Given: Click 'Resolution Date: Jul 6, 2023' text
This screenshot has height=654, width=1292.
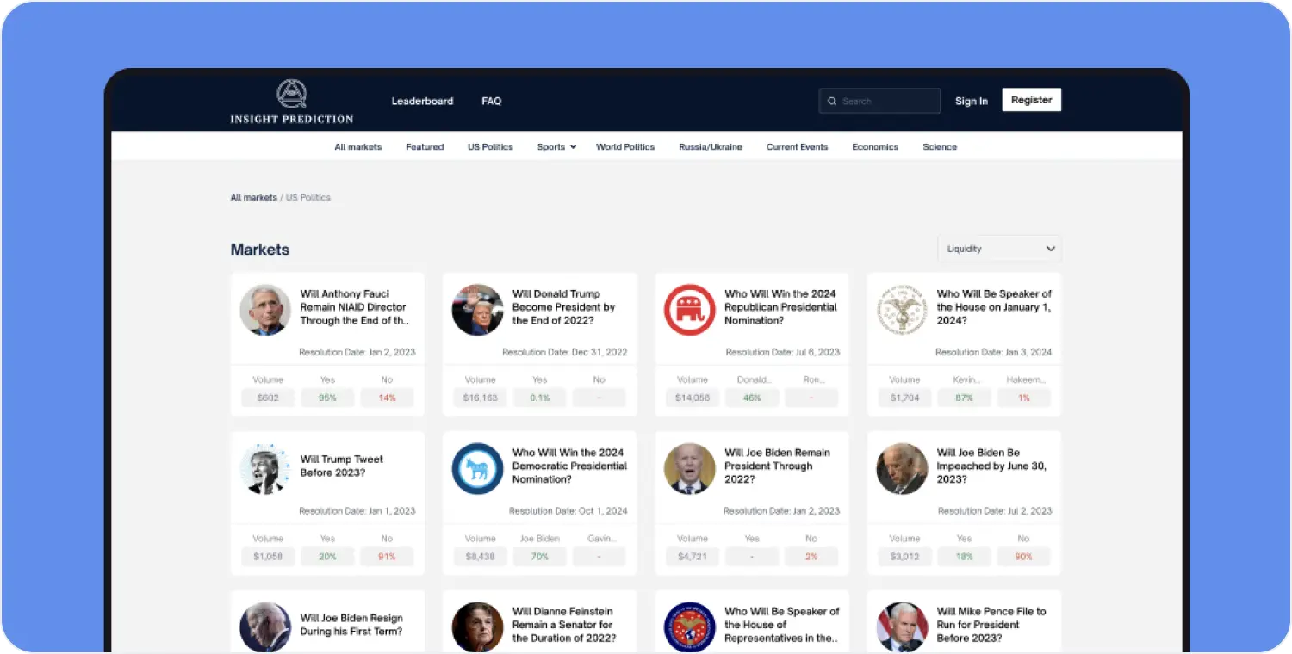Looking at the screenshot, I should (783, 352).
